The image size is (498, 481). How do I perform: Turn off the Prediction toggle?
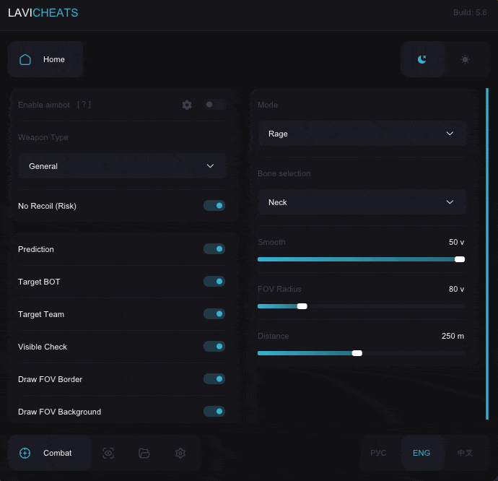[214, 249]
